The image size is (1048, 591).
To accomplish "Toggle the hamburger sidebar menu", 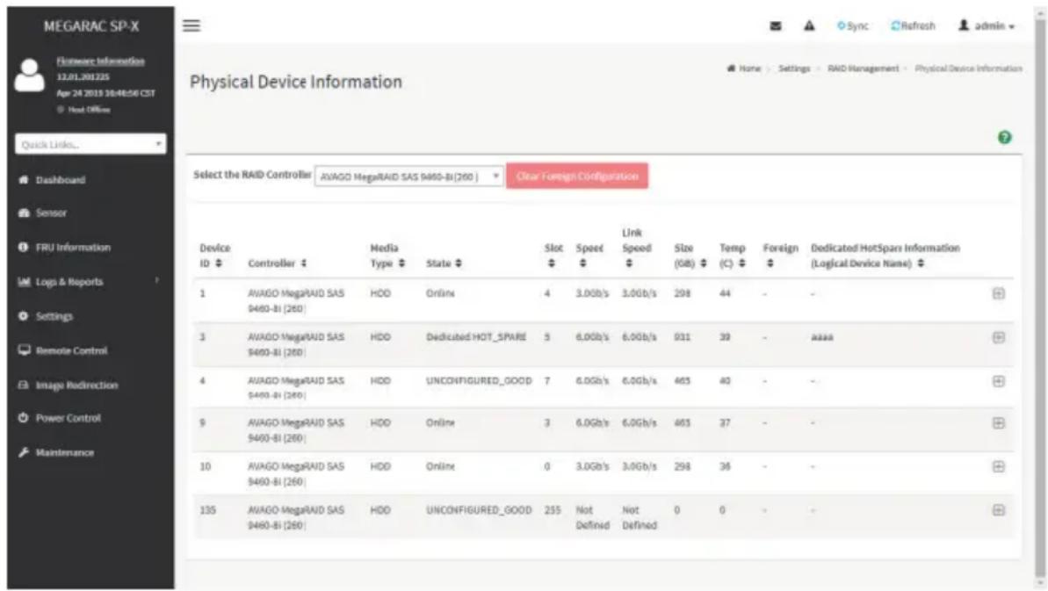I will point(192,25).
